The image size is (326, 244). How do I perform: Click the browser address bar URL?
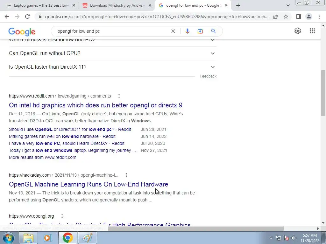tap(157, 17)
